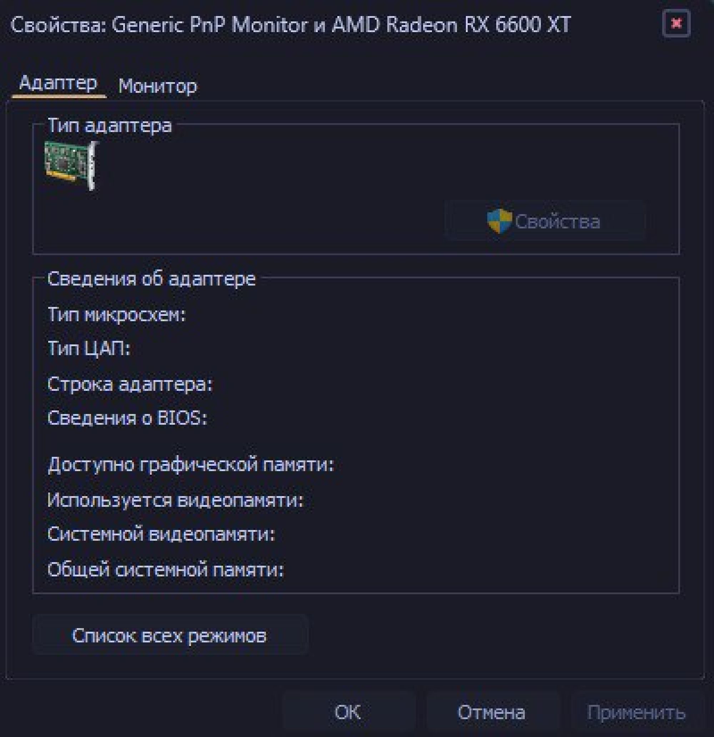714x737 pixels.
Task: Click the Тип адаптера group heading
Action: click(110, 125)
